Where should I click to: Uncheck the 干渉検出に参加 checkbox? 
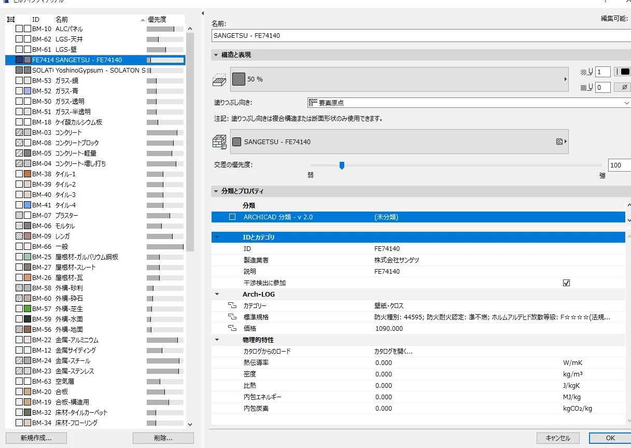(x=566, y=283)
